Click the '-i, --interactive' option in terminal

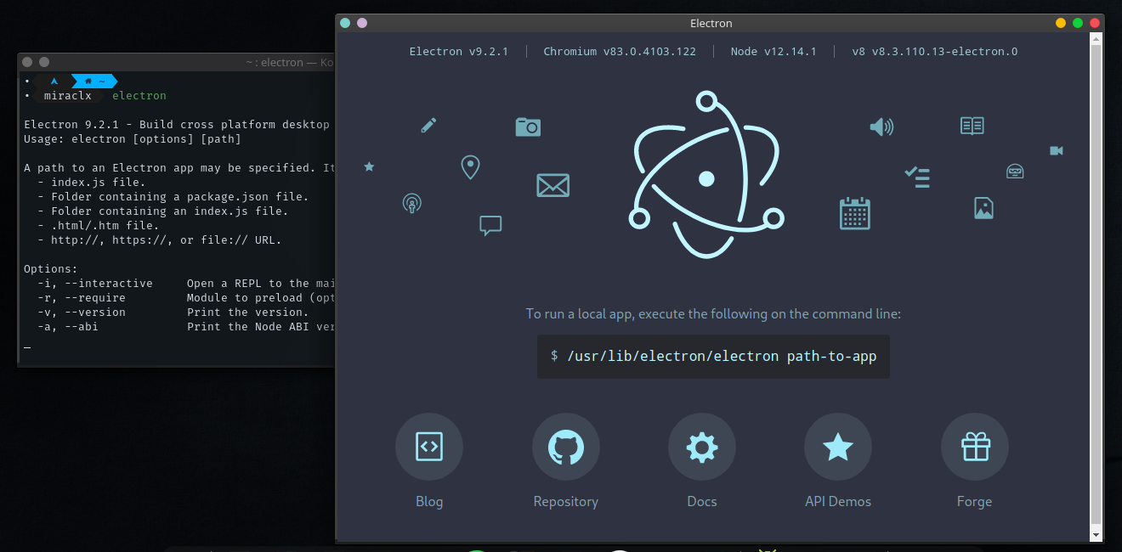tap(95, 284)
